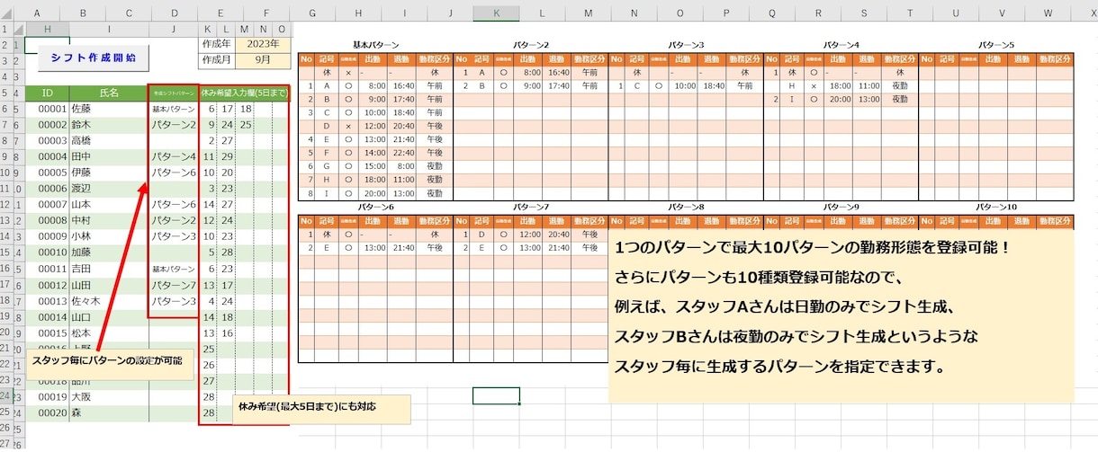The height and width of the screenshot is (452, 1098).
Task: Select column header A
Action: point(36,13)
